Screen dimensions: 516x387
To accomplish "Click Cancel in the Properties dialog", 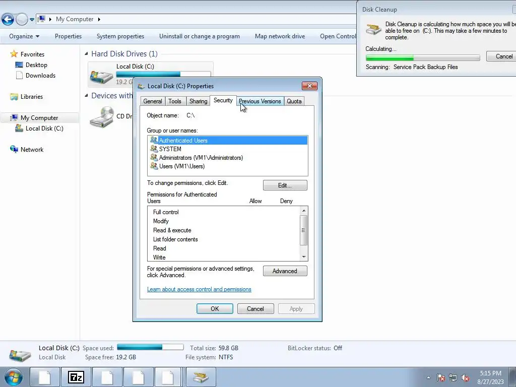I will [255, 309].
